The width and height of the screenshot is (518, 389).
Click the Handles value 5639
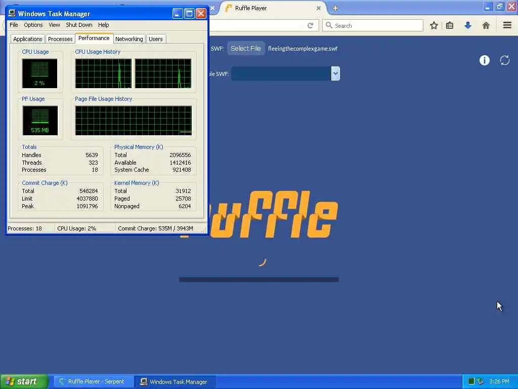point(92,155)
